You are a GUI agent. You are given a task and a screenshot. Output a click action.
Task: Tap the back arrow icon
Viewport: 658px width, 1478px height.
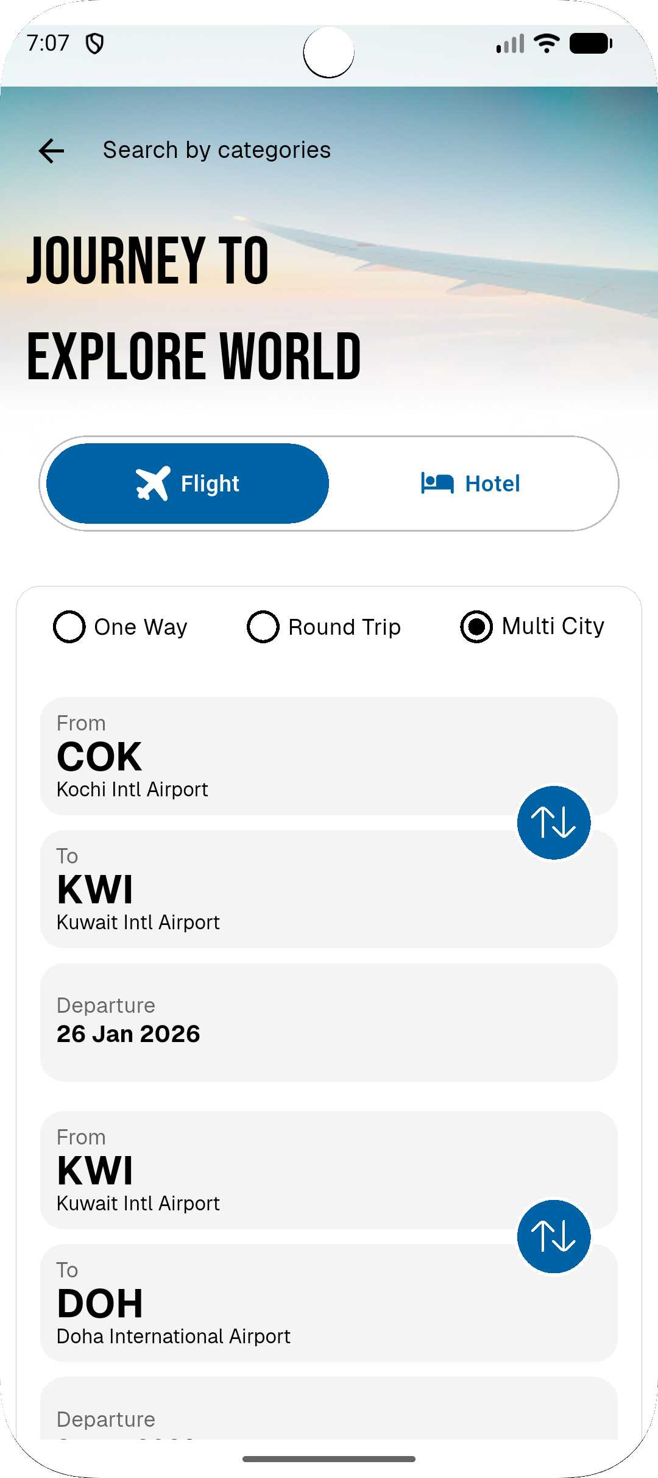pyautogui.click(x=51, y=151)
